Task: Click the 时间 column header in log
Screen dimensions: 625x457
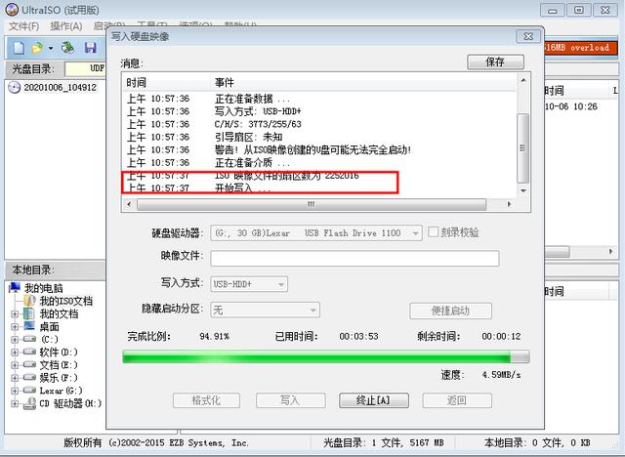Action: 166,82
